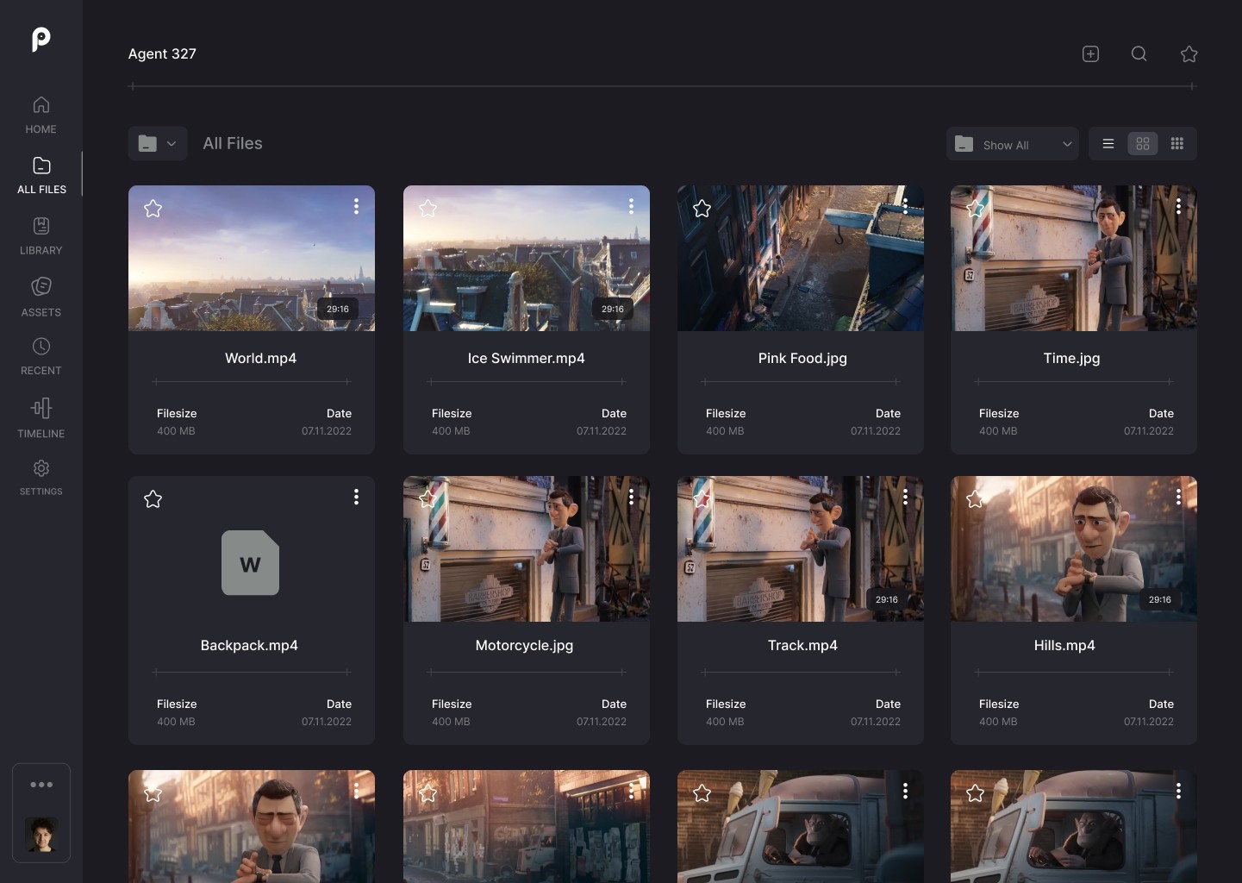This screenshot has height=883, width=1242.
Task: Switch to the small grid view layout
Action: click(x=1176, y=144)
